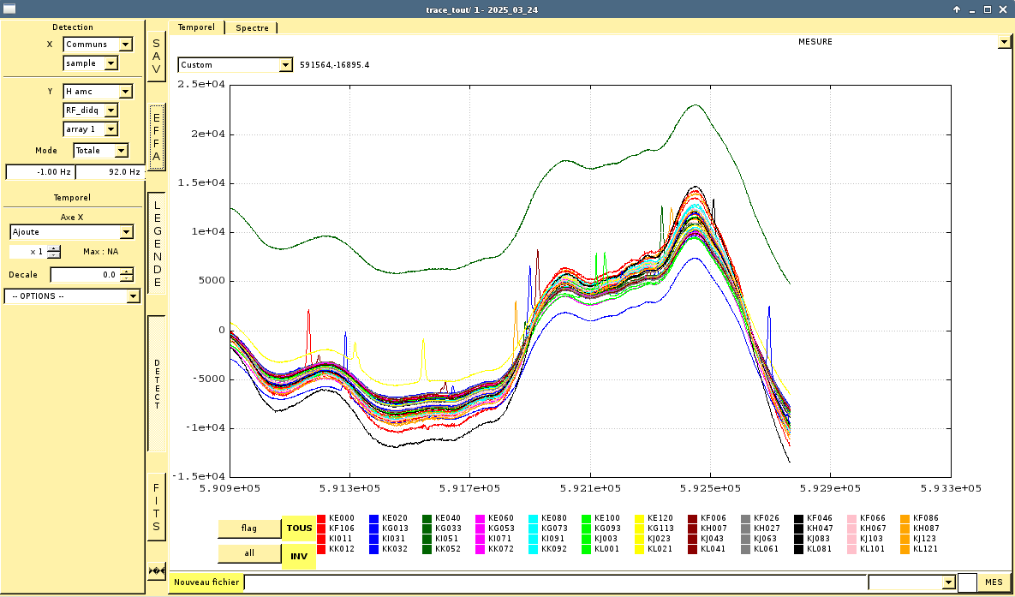Image resolution: width=1015 pixels, height=597 pixels.
Task: Increase the Decale value with the up arrow
Action: point(127,272)
